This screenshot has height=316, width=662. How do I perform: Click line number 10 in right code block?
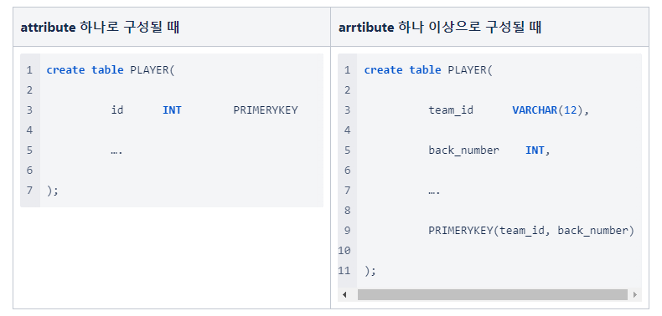(x=344, y=250)
